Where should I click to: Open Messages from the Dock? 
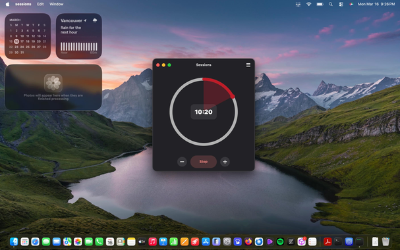(x=46, y=241)
